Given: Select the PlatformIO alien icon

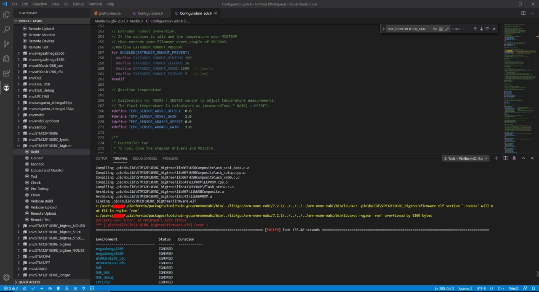Looking at the screenshot, I should [x=6, y=87].
